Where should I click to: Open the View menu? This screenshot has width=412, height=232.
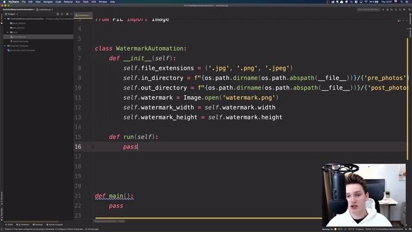tap(38, 2)
